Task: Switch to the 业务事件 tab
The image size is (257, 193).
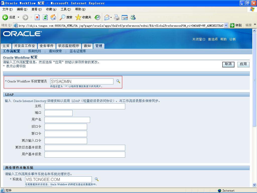Action: [46, 46]
